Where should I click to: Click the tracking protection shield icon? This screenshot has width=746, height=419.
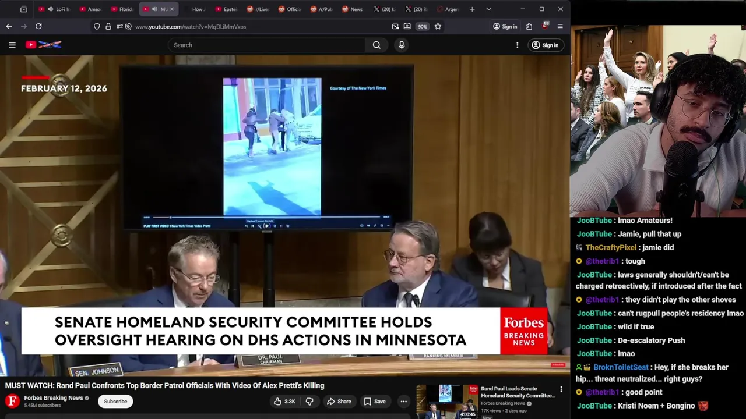click(97, 26)
